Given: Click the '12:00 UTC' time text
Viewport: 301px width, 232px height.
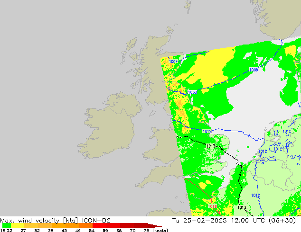Looking at the screenshot, I should [x=248, y=221].
